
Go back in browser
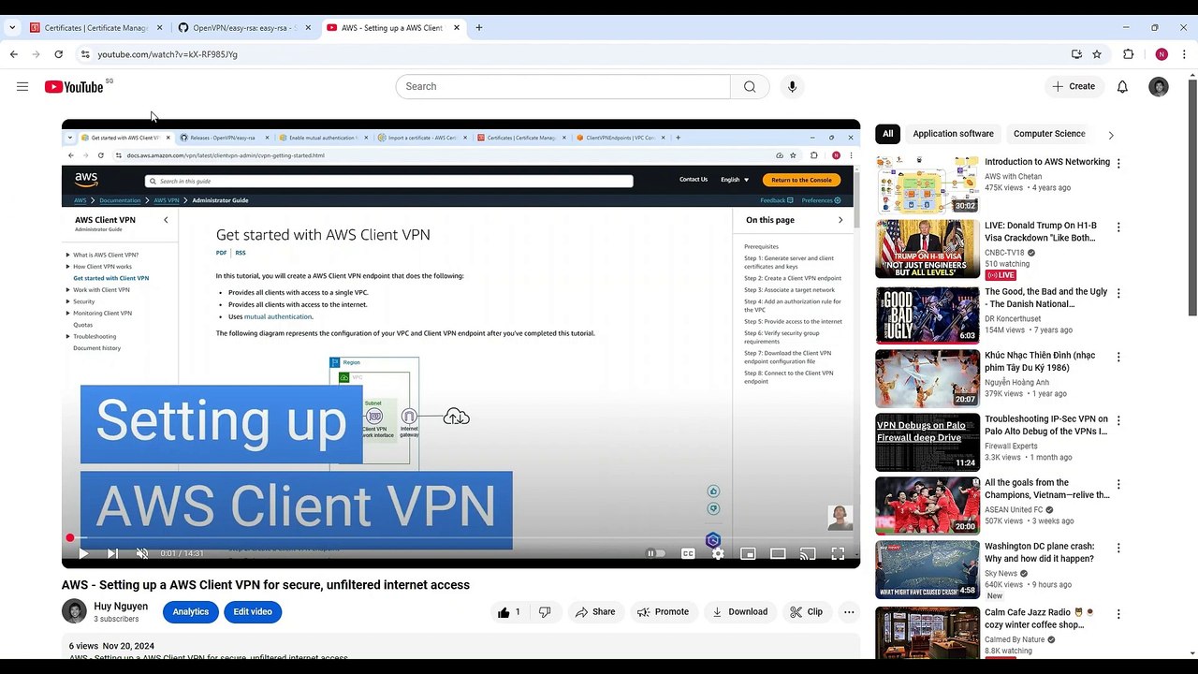14,54
